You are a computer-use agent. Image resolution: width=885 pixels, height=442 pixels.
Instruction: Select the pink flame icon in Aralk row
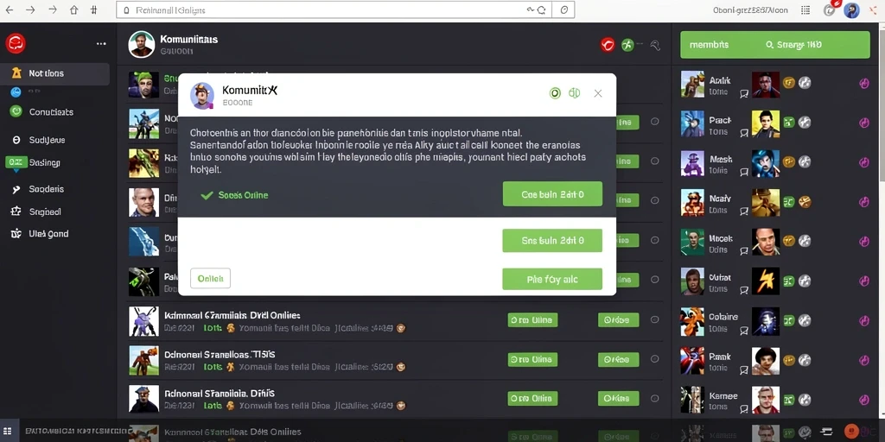pyautogui.click(x=863, y=84)
